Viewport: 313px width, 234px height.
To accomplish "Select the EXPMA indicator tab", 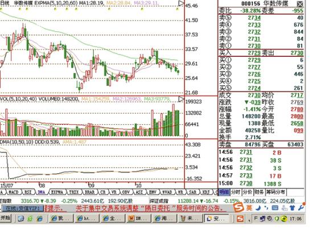I will (x=57, y=192).
